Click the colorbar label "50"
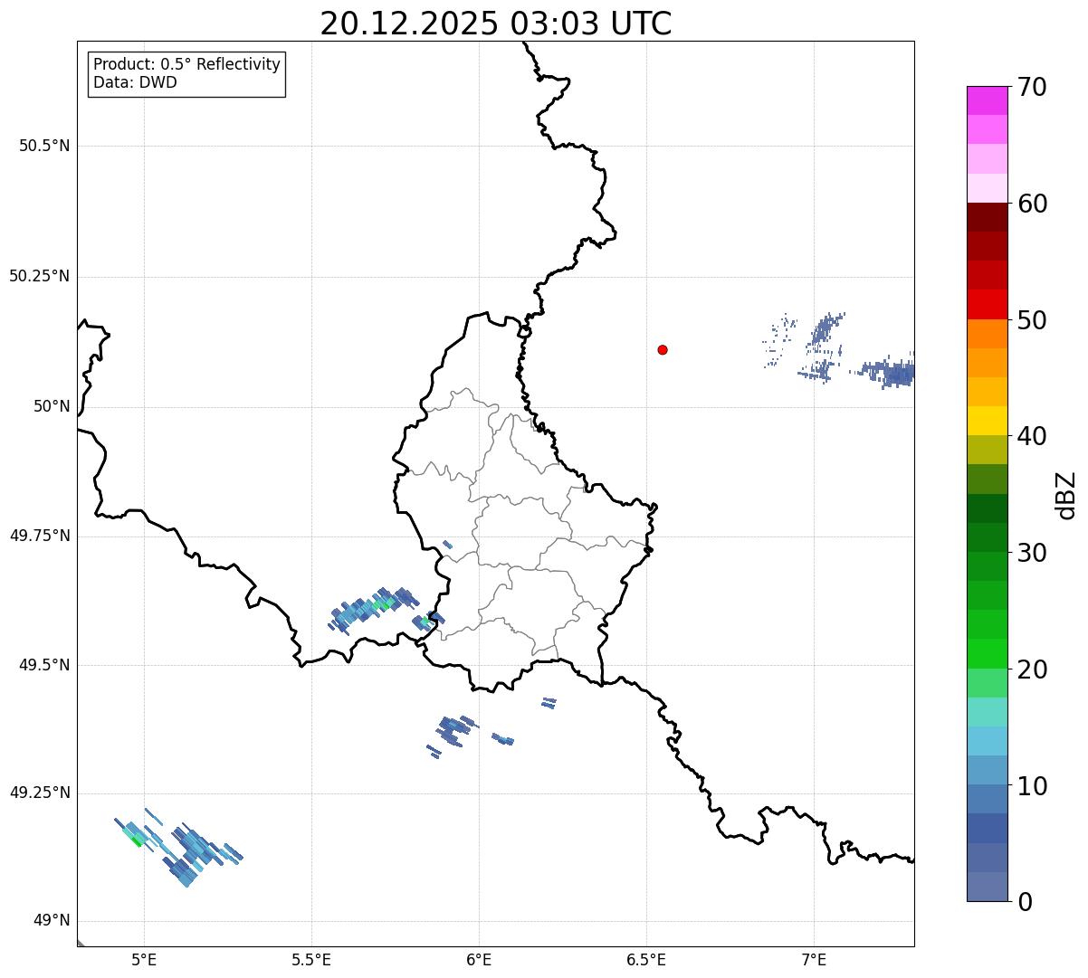Viewport: 1088px width, 978px height. [x=1032, y=320]
